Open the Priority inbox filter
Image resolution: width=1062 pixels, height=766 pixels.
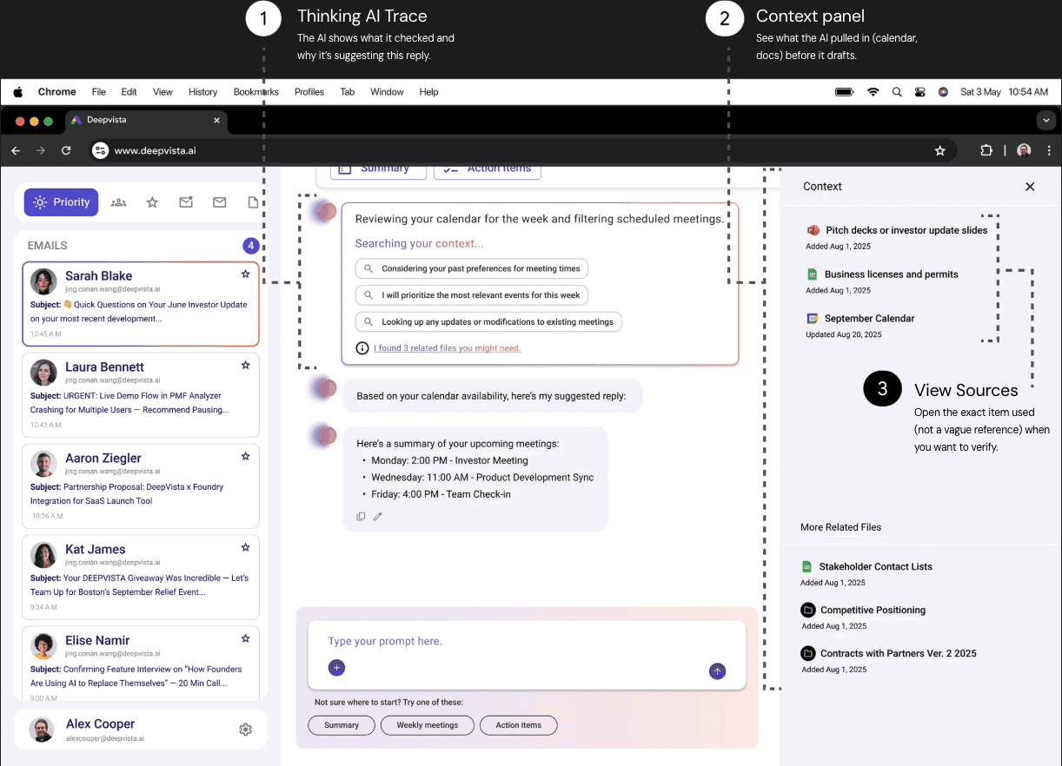coord(61,202)
